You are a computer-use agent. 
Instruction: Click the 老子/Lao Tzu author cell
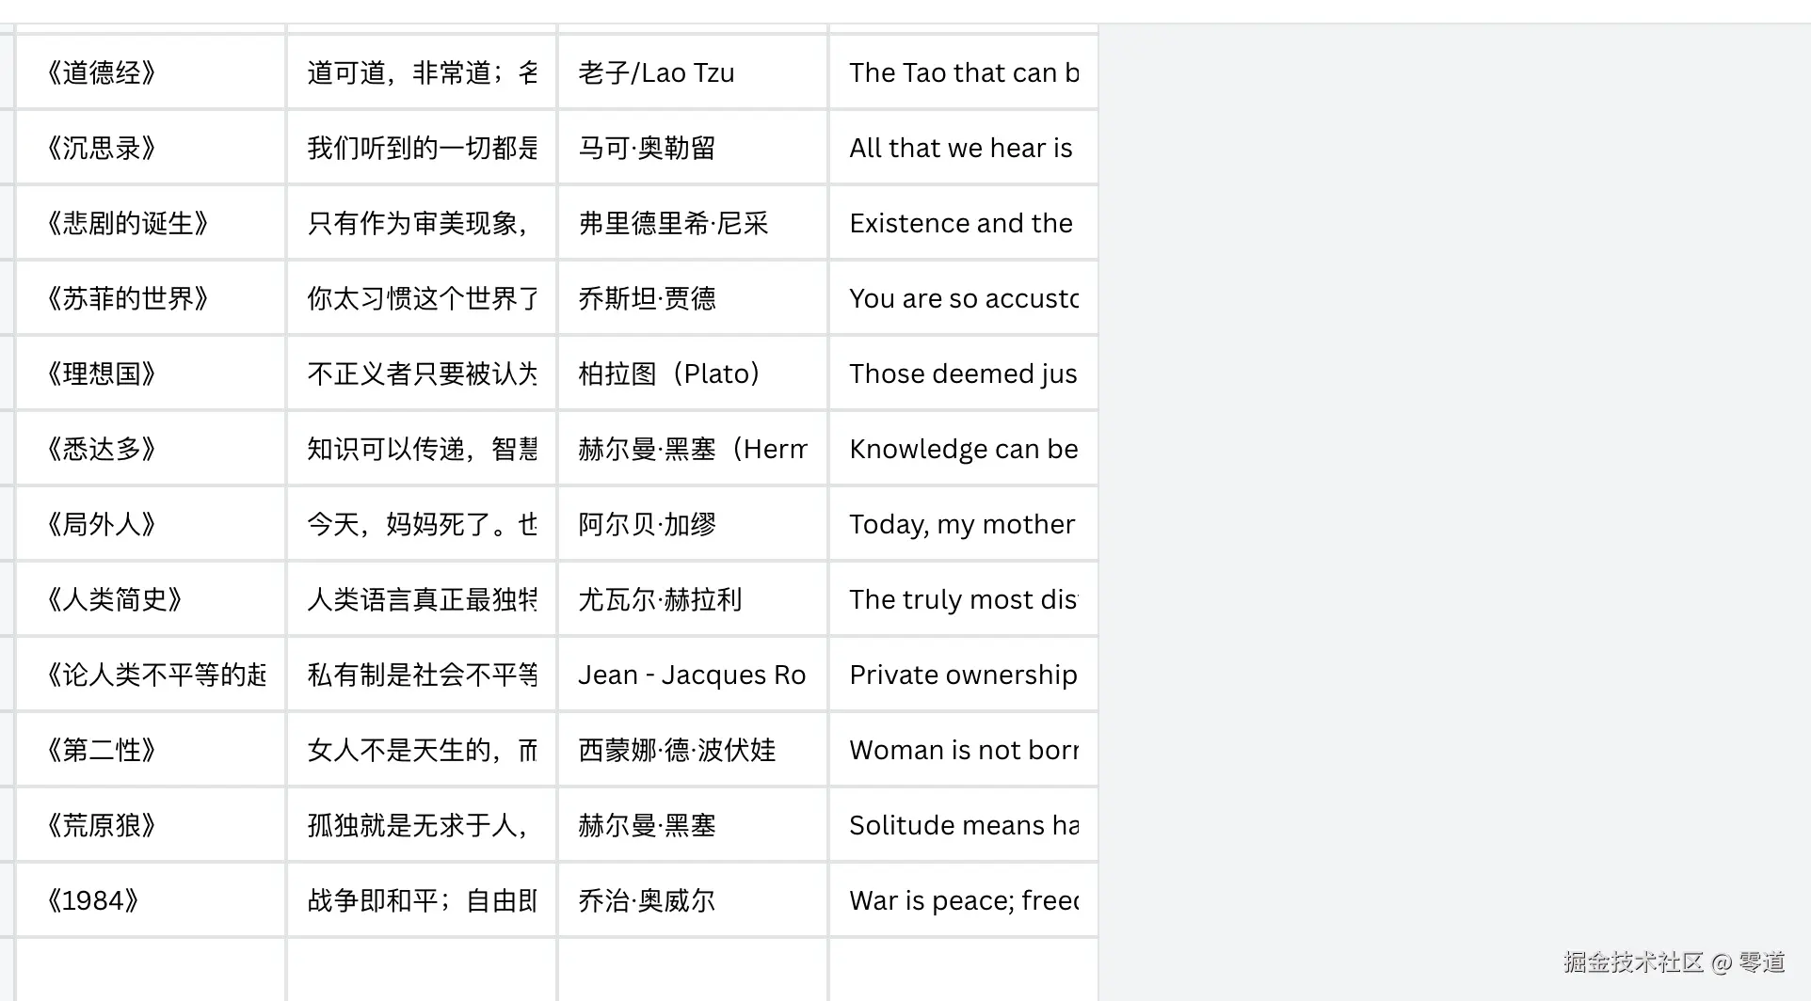692,72
